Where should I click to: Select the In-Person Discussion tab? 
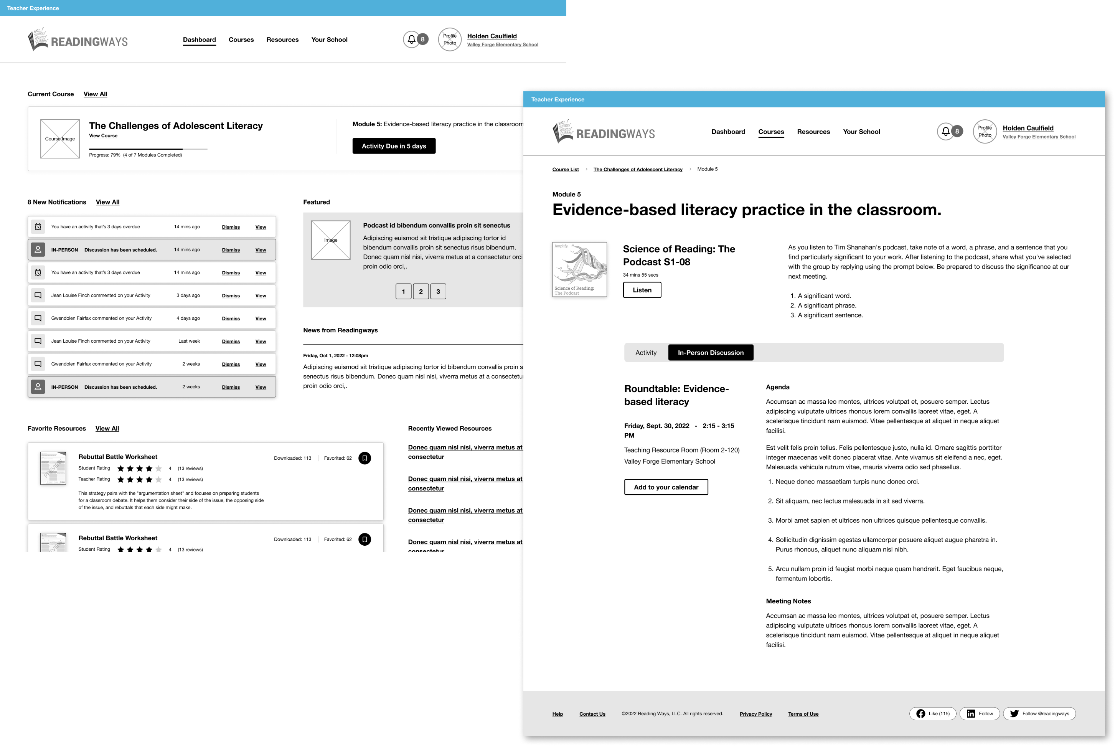point(711,352)
